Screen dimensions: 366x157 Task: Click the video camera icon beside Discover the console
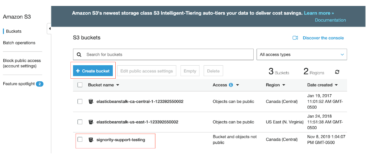tap(295, 38)
